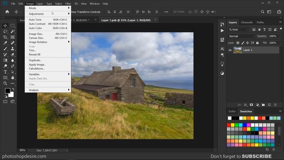This screenshot has width=284, height=160.
Task: Expand the Variables submenu
Action: (48, 74)
